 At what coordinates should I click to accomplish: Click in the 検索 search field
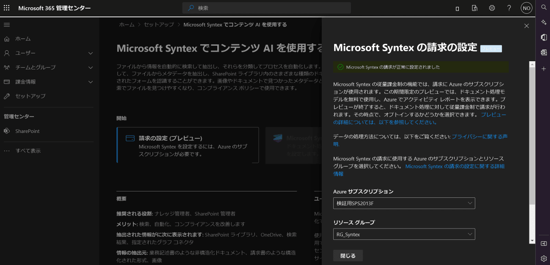267,8
